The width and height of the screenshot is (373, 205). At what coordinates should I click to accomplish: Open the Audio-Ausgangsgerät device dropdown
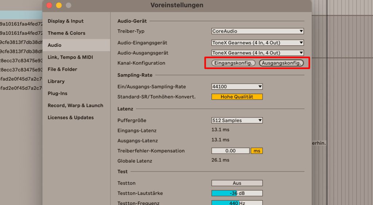(x=258, y=53)
